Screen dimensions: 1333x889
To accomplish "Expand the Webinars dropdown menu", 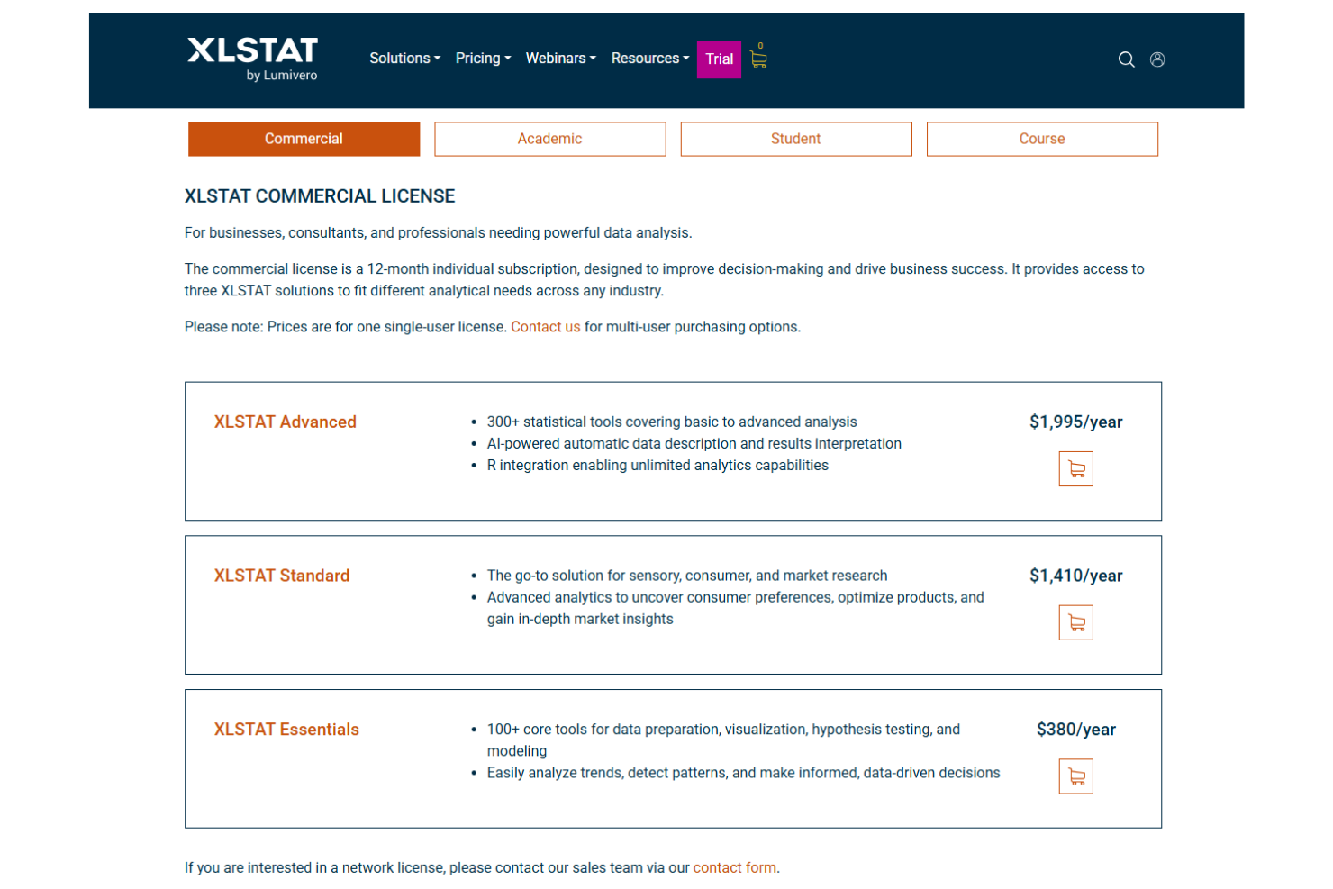I will [x=560, y=59].
